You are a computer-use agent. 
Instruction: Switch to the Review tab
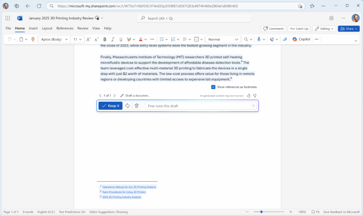point(83,28)
